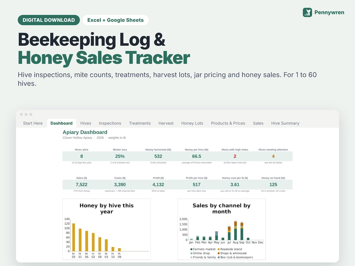Select the Sales value 7,522
The height and width of the screenshot is (266, 355).
pos(82,185)
